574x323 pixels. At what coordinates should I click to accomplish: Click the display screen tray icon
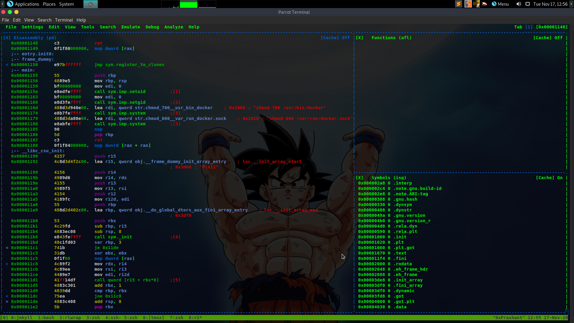(528, 4)
